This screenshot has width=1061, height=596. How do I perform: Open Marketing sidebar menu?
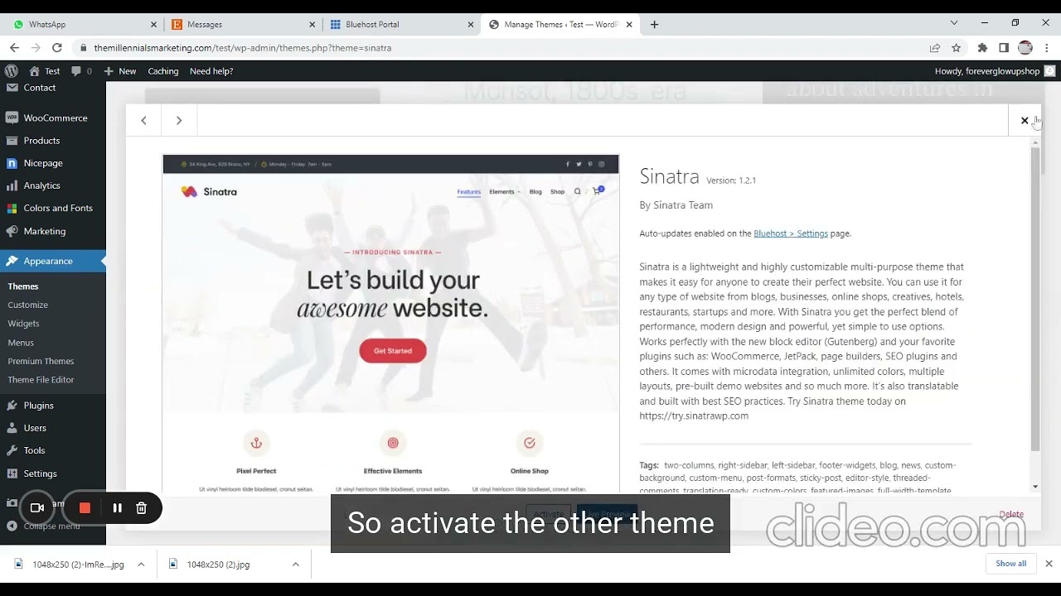(x=53, y=231)
